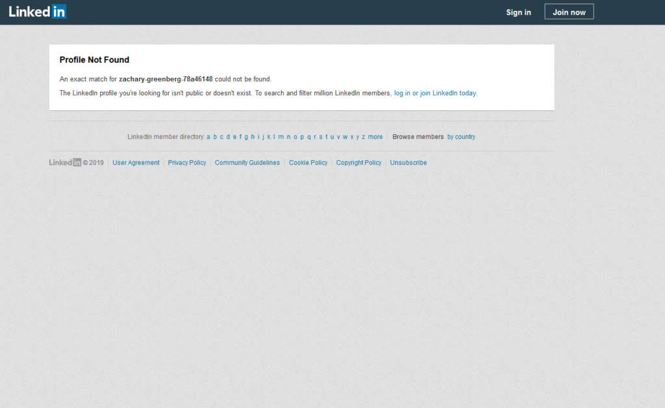This screenshot has height=408, width=665.
Task: Browse member directory letter y
Action: tap(358, 137)
